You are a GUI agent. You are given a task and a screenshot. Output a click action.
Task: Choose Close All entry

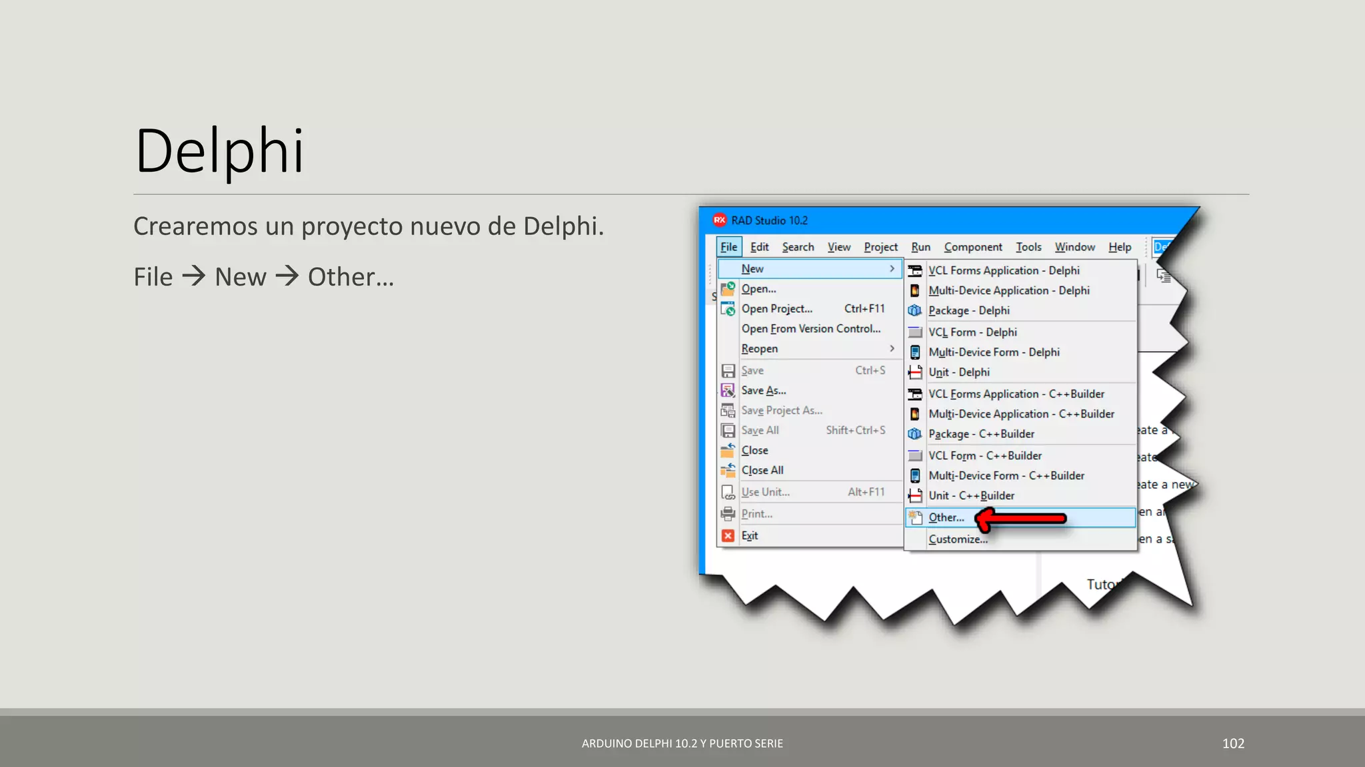[x=810, y=470]
